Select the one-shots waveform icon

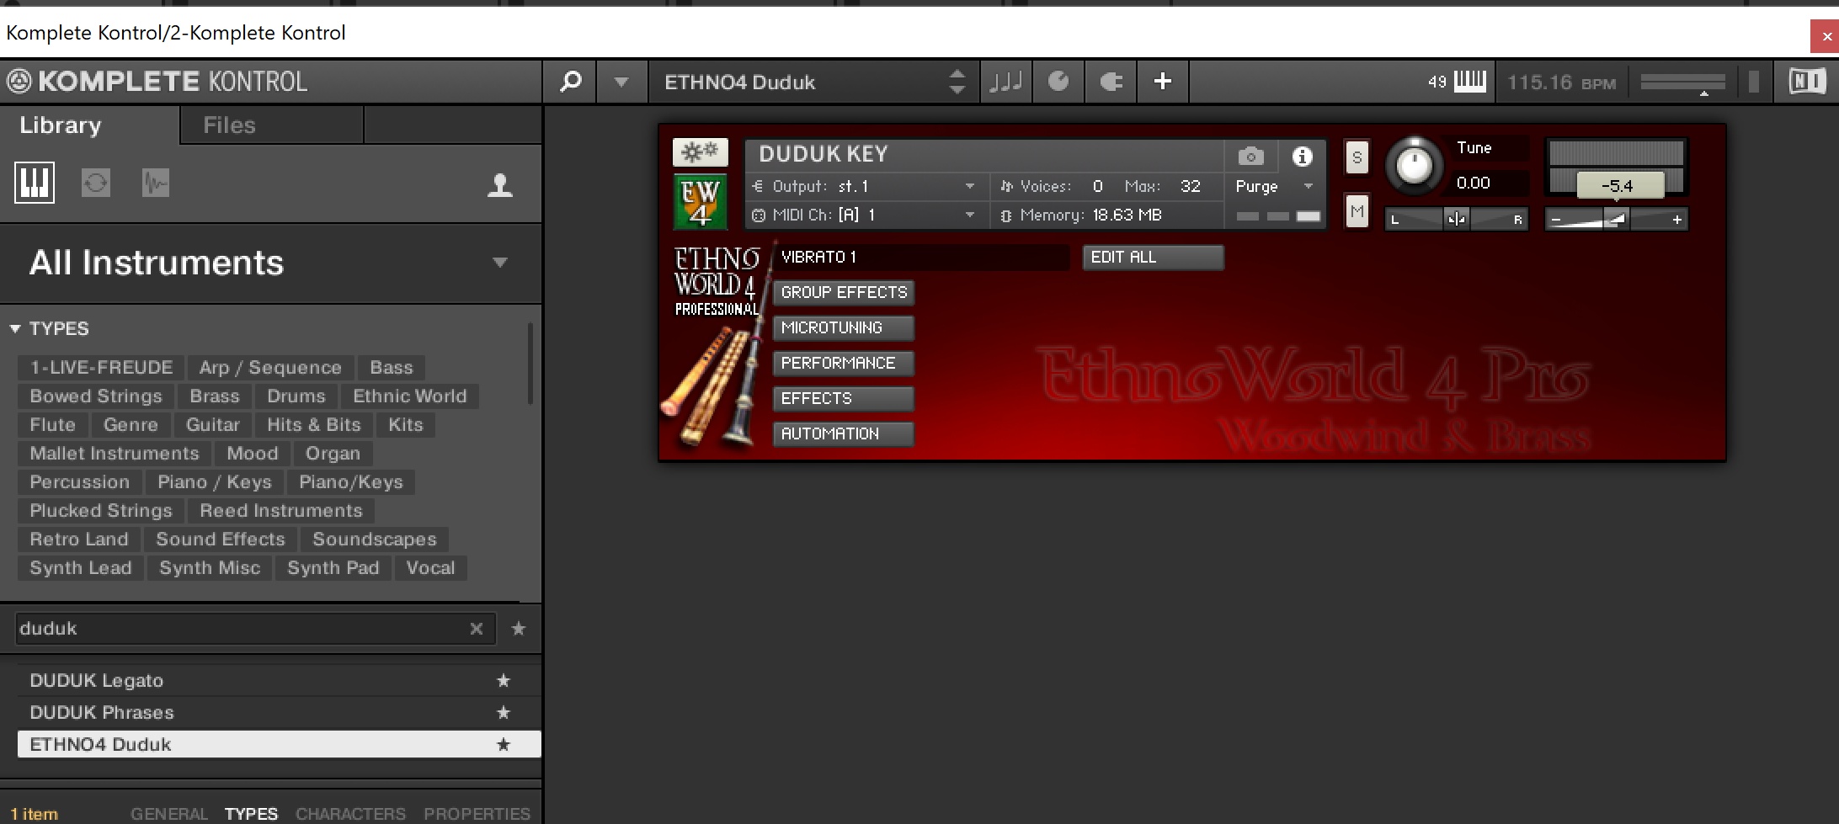tap(156, 183)
